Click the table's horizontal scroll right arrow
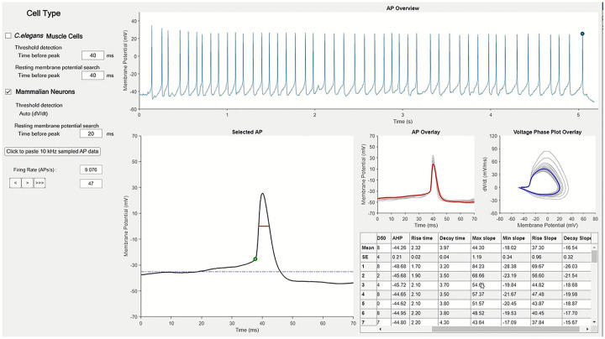Image resolution: width=605 pixels, height=339 pixels. click(587, 329)
